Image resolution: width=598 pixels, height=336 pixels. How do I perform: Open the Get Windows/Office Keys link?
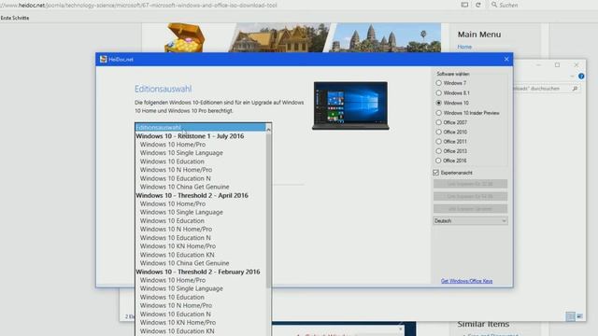[466, 281]
